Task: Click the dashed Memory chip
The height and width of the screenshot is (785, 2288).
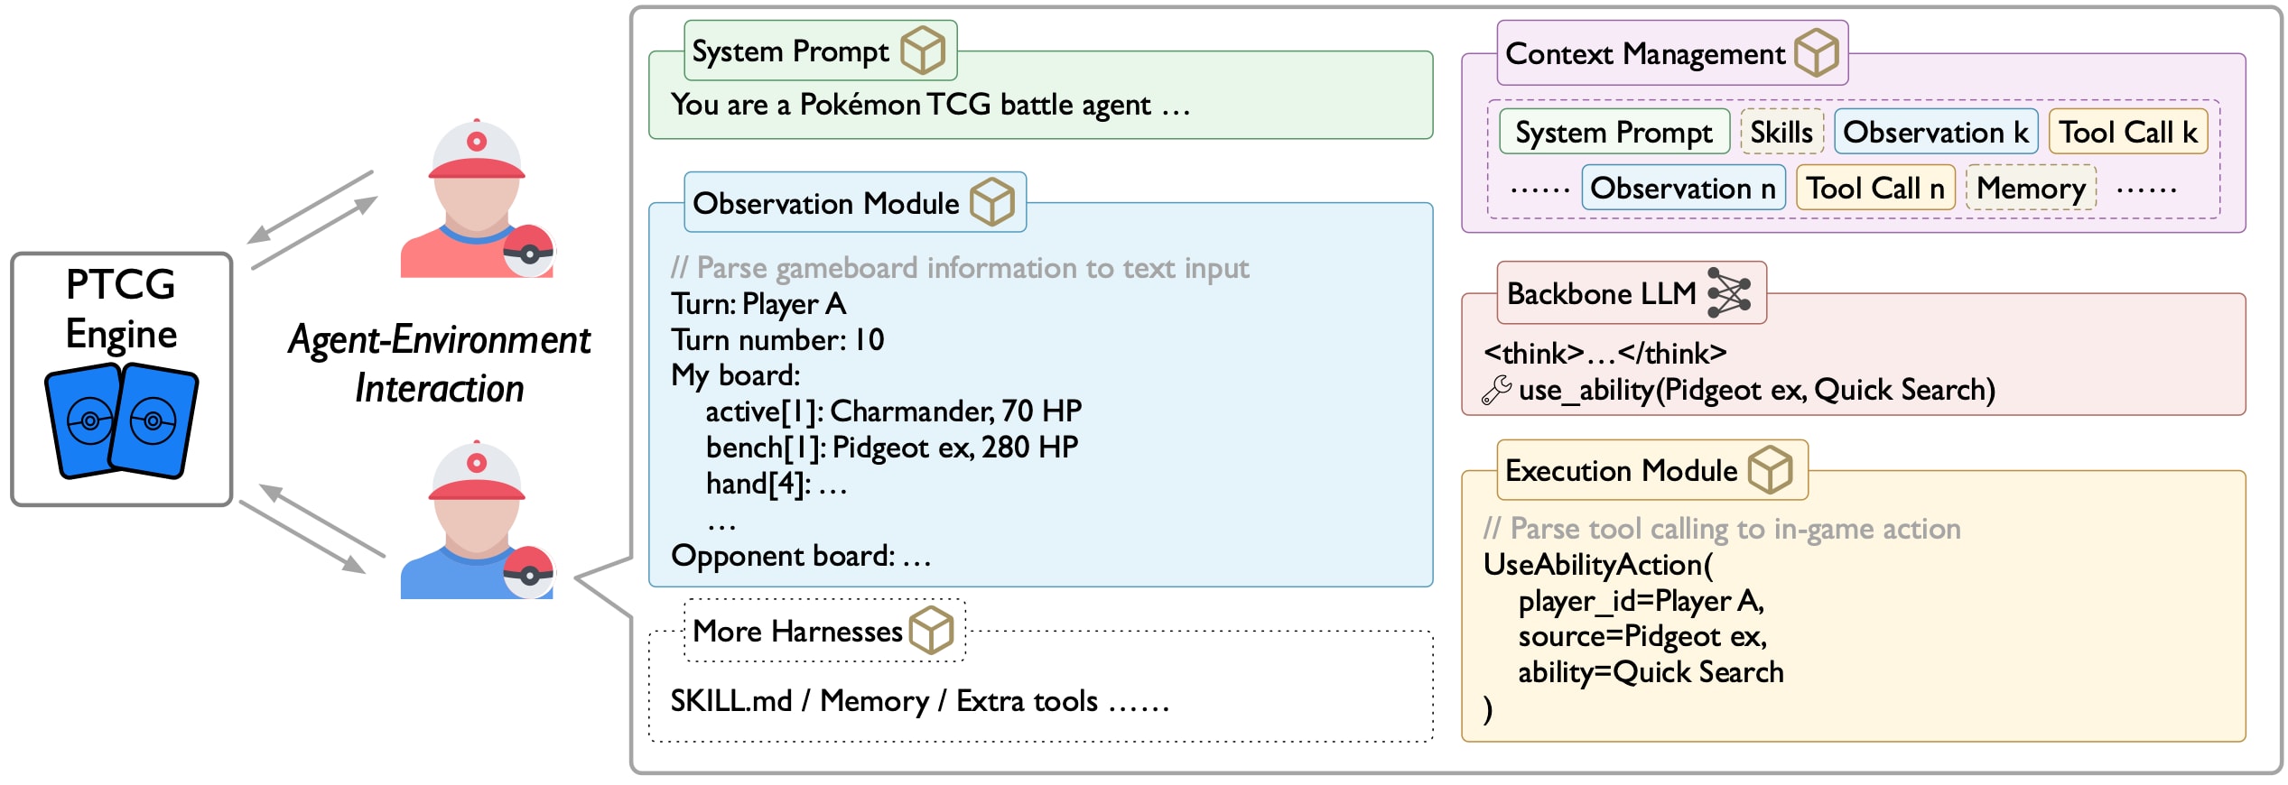Action: pyautogui.click(x=2031, y=188)
